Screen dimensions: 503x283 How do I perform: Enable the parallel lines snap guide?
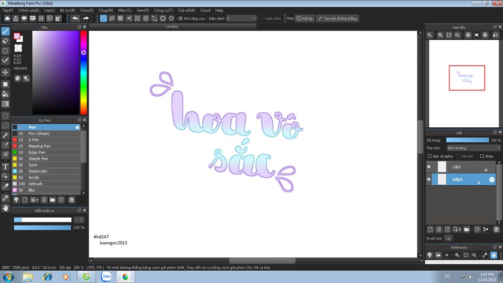click(112, 19)
